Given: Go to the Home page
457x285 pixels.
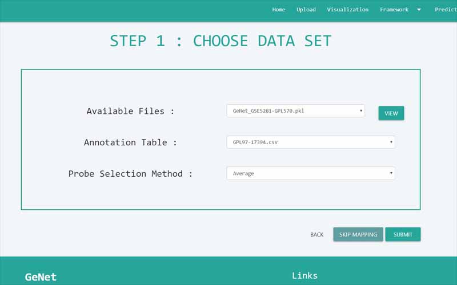Looking at the screenshot, I should click(x=279, y=10).
